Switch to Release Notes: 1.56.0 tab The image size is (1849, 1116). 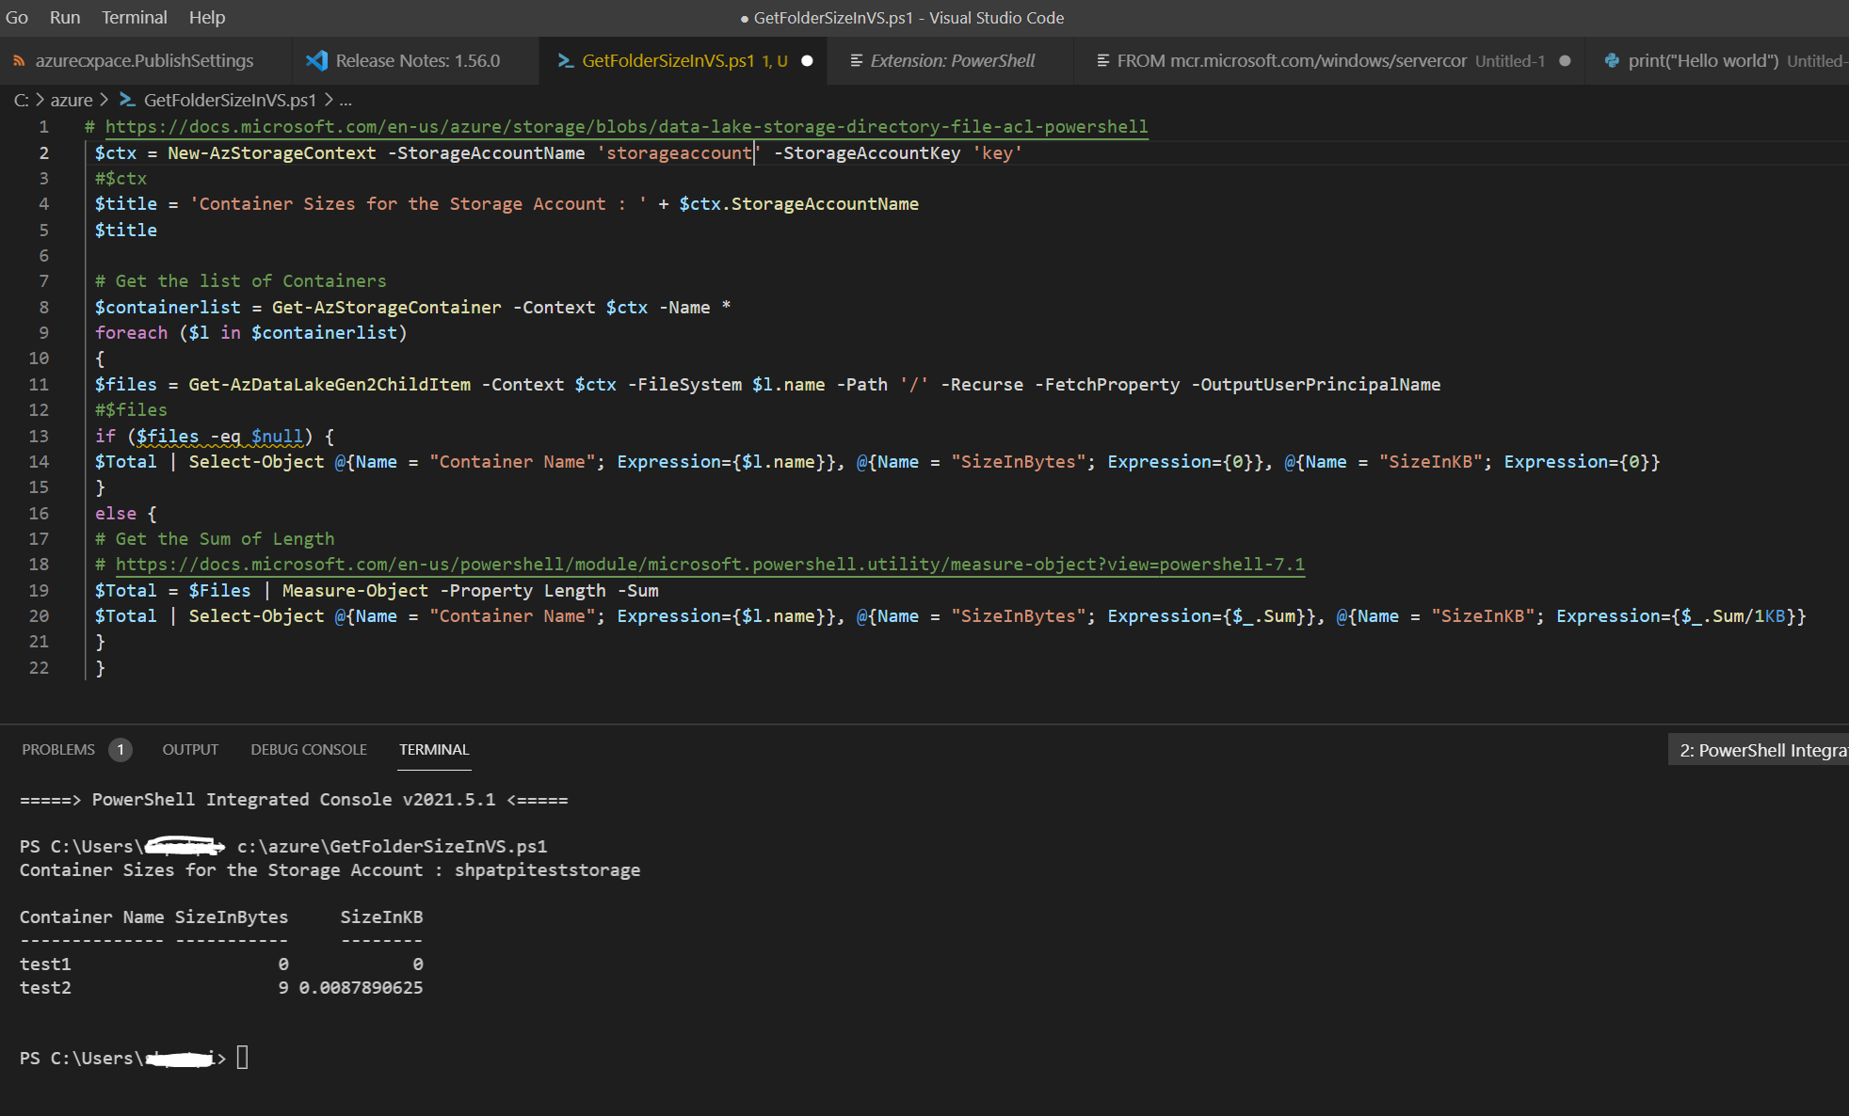417,60
